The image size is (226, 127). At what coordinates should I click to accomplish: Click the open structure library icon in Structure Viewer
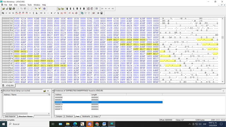tap(44, 91)
